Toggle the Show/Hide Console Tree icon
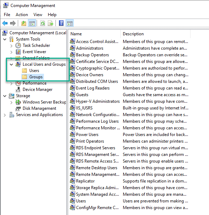Image resolution: width=209 pixels, height=215 pixels. tap(32, 23)
